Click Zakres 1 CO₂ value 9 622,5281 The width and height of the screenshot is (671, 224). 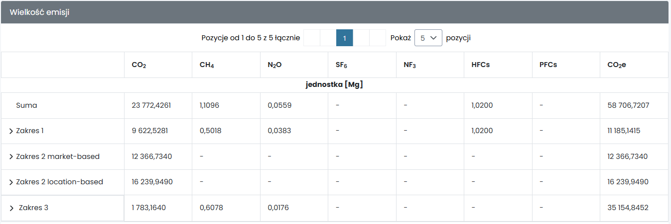[x=149, y=131]
